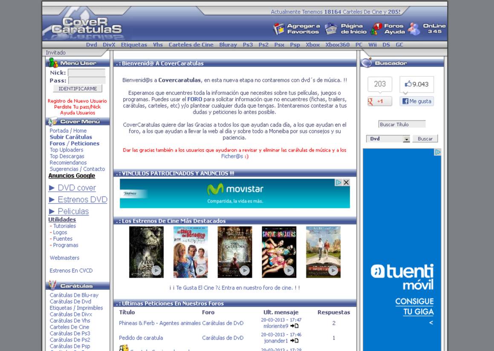Open the Etiquetas navigation tab

click(134, 45)
